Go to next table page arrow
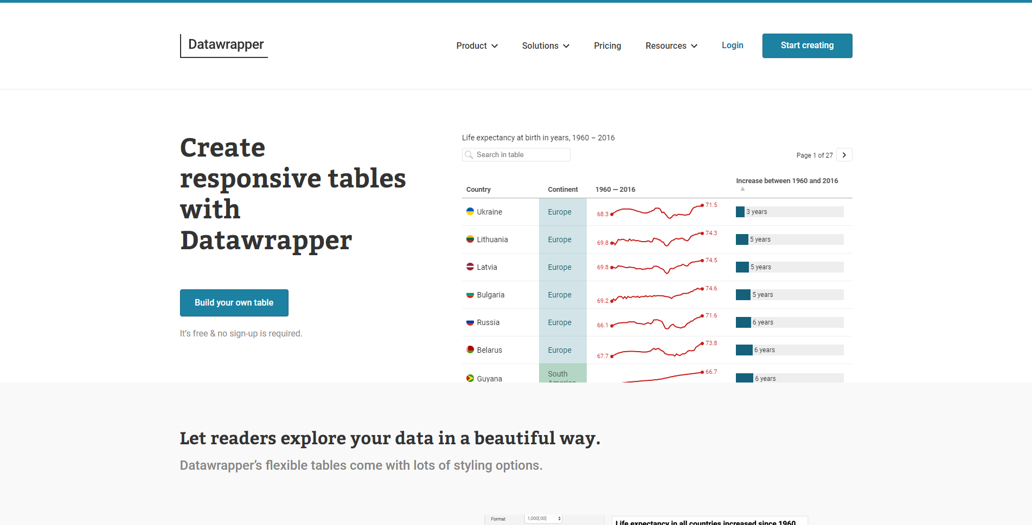 [x=844, y=155]
